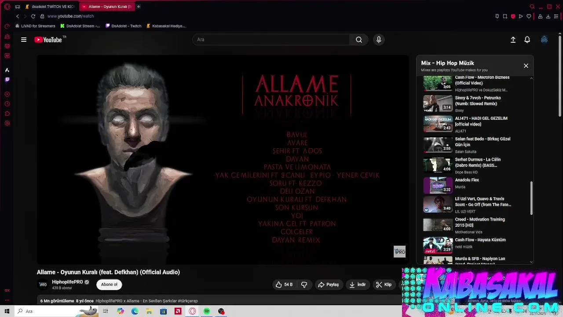Play Cash Flow - Mikrofon Bızness from mix
Viewport: 563px width, 317px height.
click(467, 83)
